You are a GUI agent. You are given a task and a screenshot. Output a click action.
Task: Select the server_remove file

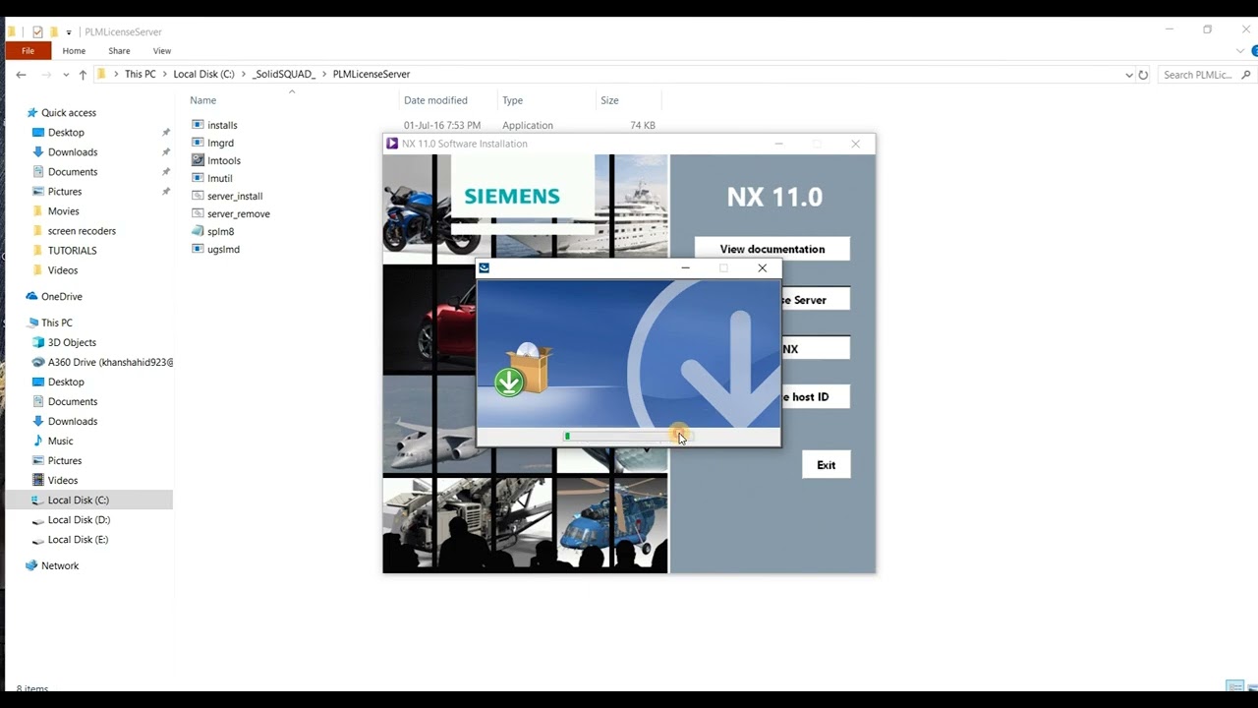[x=239, y=213]
